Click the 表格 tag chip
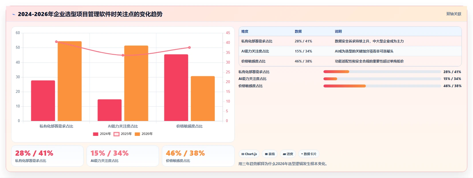This screenshot has height=178, width=473. point(270,154)
